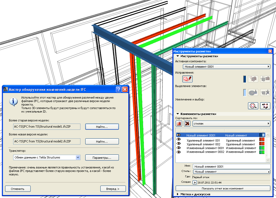Click add elements to corrections icon
276x198 pixels.
tap(253, 79)
